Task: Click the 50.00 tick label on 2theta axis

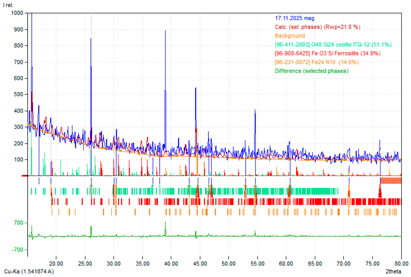Action: (x=229, y=264)
